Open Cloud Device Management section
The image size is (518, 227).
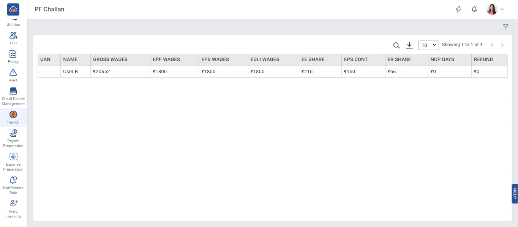pos(13,96)
